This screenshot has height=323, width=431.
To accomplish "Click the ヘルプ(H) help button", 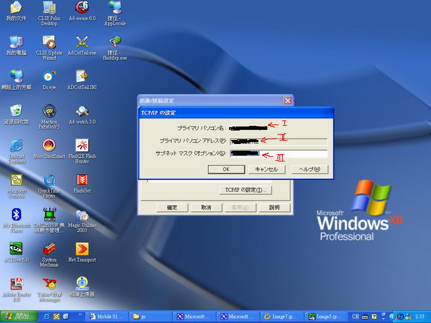I will tap(310, 169).
